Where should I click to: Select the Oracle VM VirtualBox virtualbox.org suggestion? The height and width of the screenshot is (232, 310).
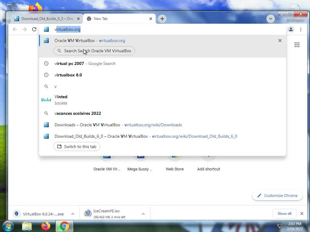[x=163, y=40]
